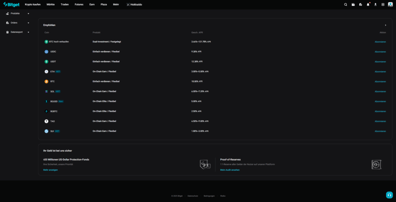Click Abonnieren in the ETH row
This screenshot has width=396, height=202.
coord(380,72)
